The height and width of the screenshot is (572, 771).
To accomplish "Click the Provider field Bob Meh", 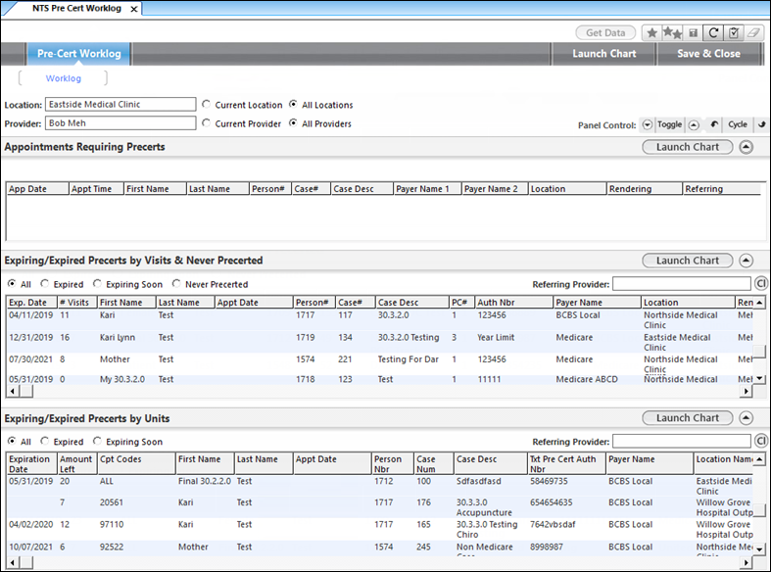I will coord(120,122).
